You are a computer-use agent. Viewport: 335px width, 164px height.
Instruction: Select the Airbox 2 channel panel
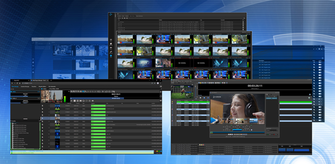pyautogui.click(x=25, y=101)
